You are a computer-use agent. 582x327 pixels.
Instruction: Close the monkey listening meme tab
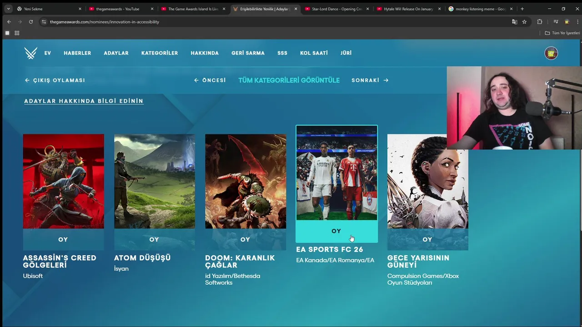(511, 9)
